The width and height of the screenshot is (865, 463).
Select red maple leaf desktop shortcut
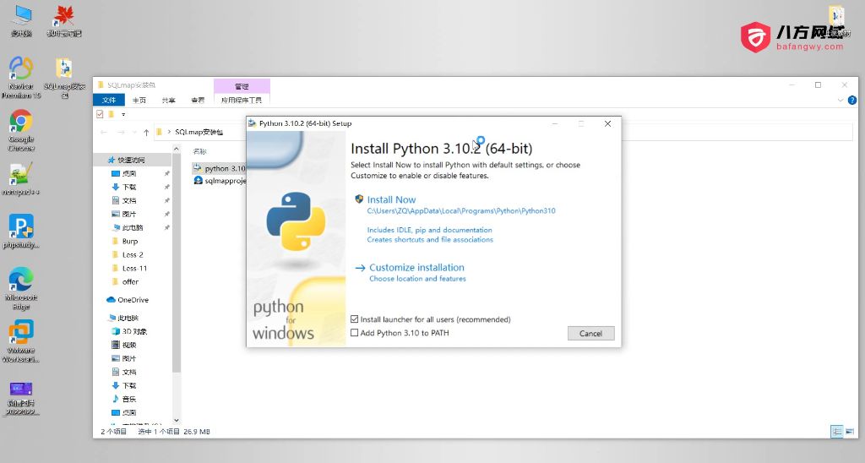[x=64, y=20]
